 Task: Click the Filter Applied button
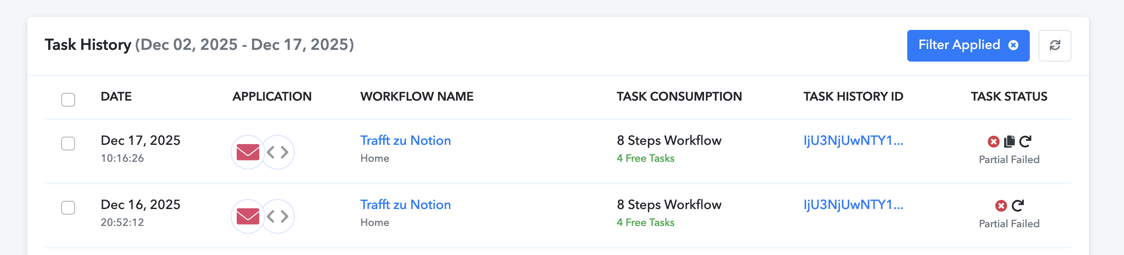coord(959,46)
